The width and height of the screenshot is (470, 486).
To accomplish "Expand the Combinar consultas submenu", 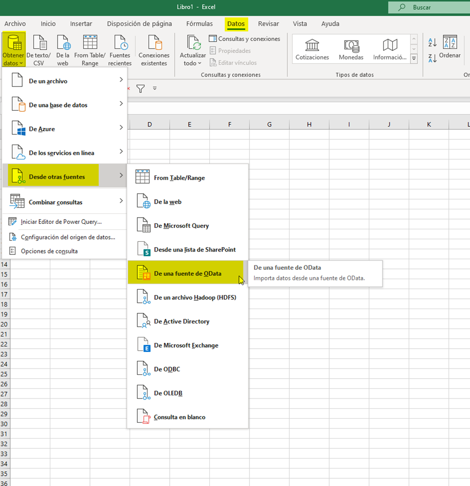I will [x=64, y=202].
